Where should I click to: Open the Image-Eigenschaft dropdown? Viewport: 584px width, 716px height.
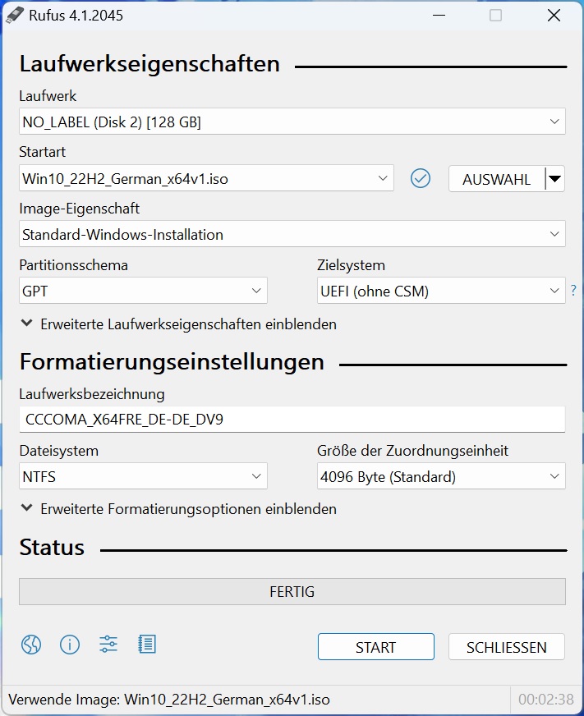[292, 234]
